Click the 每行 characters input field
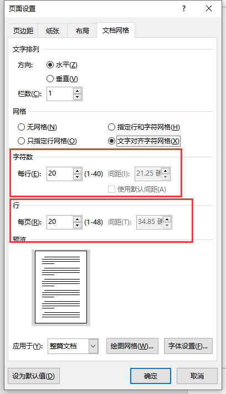This screenshot has width=226, height=394. [60, 174]
